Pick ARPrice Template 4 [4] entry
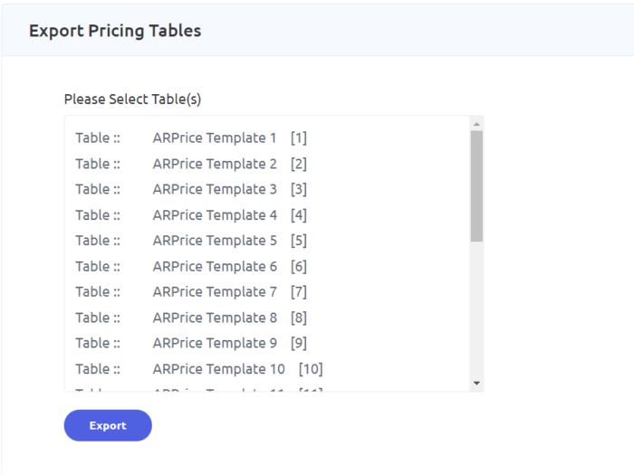This screenshot has height=475, width=634. pyautogui.click(x=267, y=215)
